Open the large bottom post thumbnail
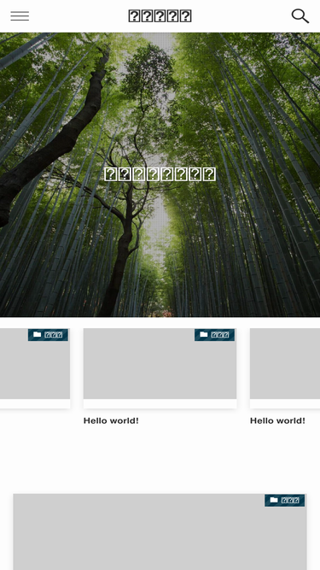This screenshot has width=320, height=570. pos(160,532)
